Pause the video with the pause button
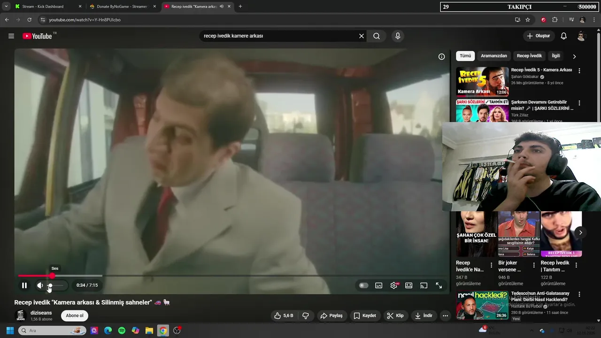The width and height of the screenshot is (601, 338). pyautogui.click(x=24, y=285)
